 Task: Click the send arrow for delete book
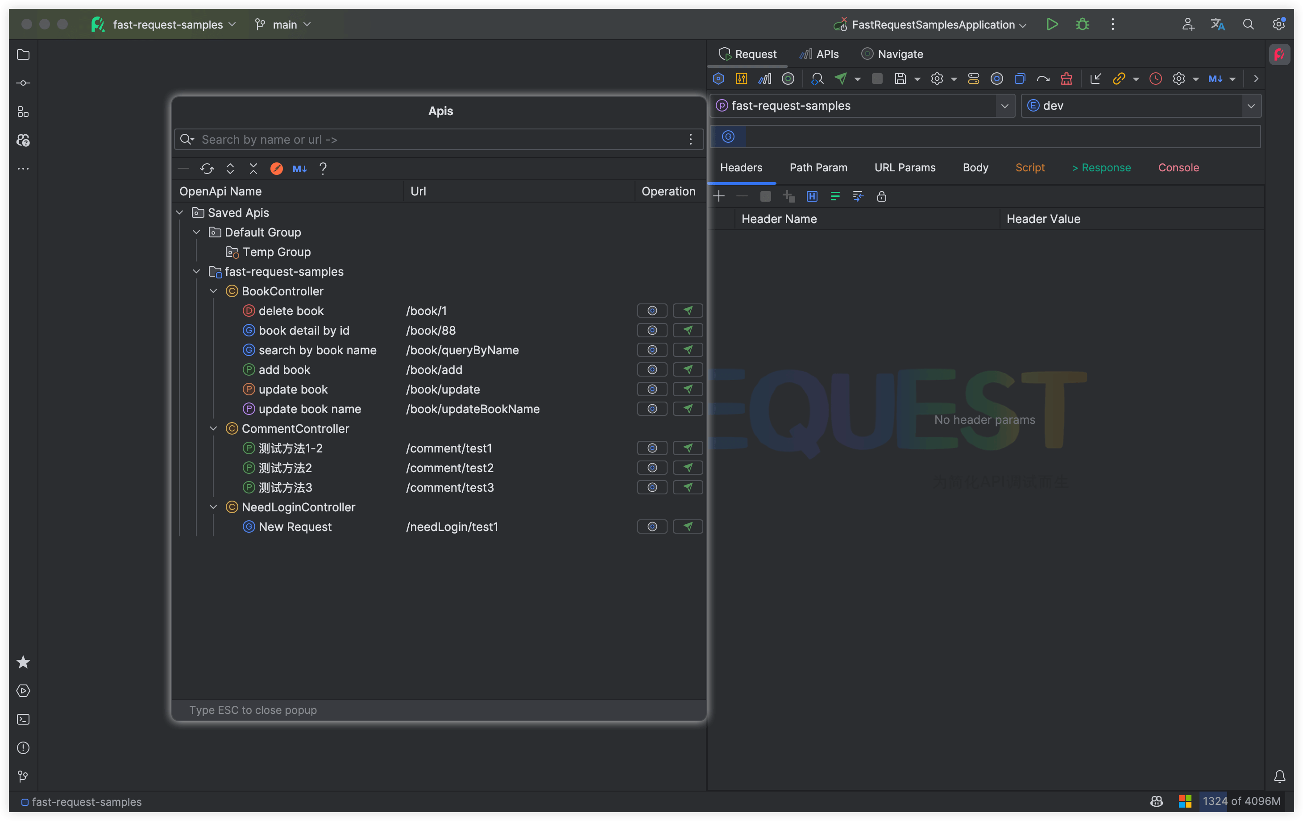(687, 311)
